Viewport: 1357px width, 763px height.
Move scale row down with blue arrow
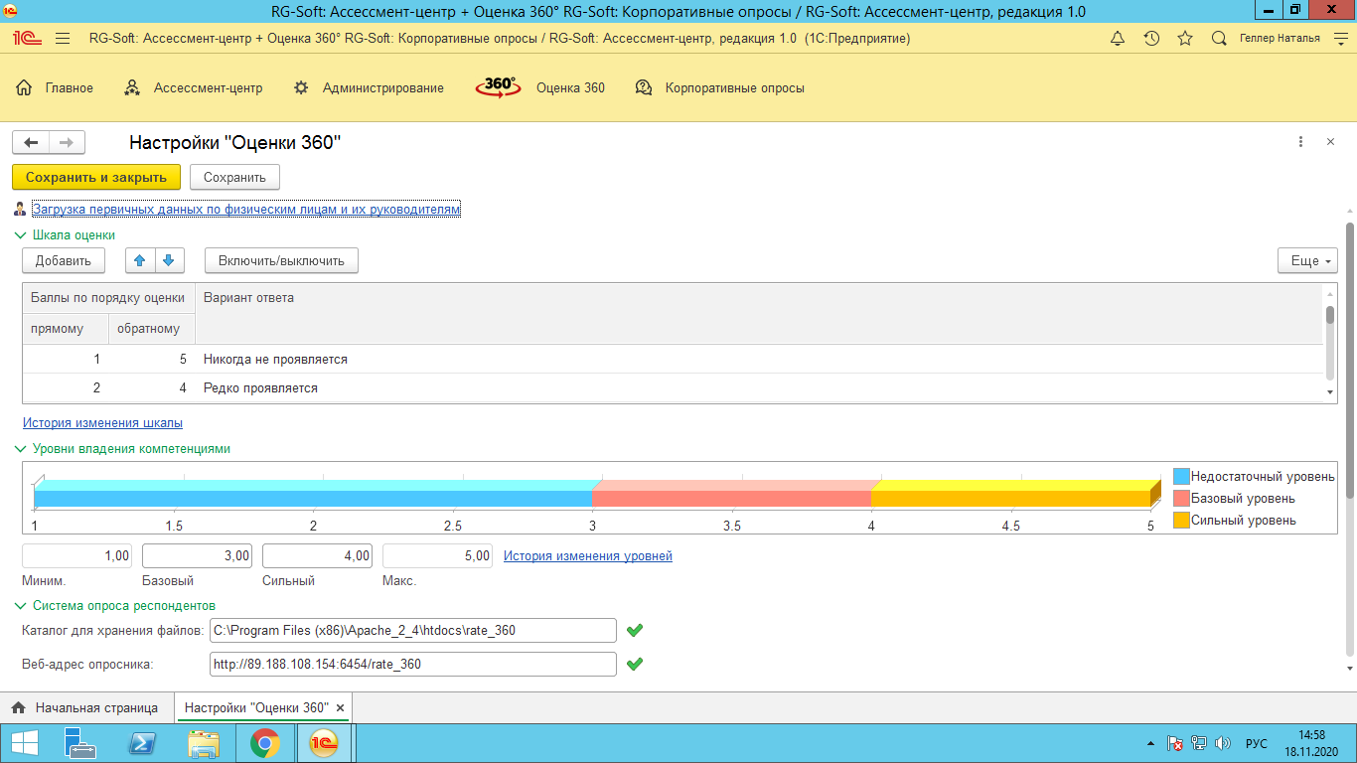click(168, 260)
